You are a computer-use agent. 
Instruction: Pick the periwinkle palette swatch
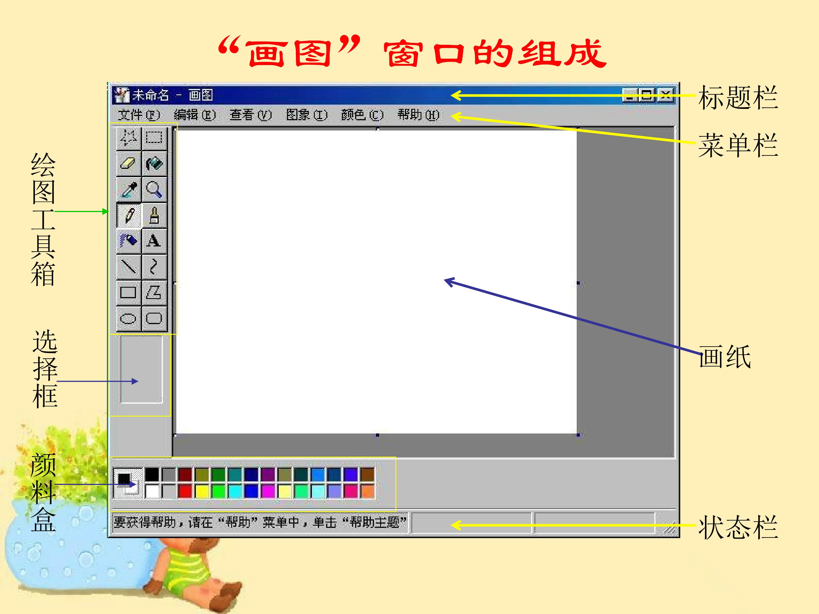334,491
